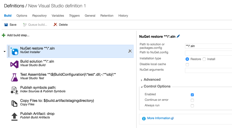Switch to the Build tab
The width and height of the screenshot is (232, 128).
[8, 16]
